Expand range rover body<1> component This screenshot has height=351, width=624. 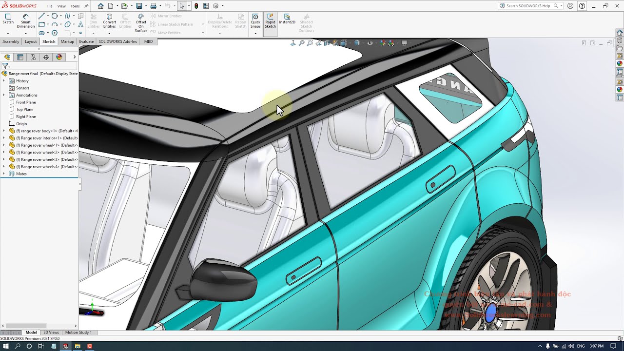pos(4,131)
